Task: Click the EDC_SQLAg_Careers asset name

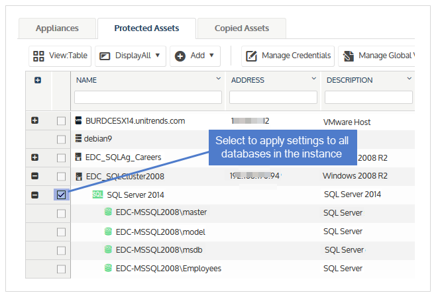Action: (x=123, y=157)
